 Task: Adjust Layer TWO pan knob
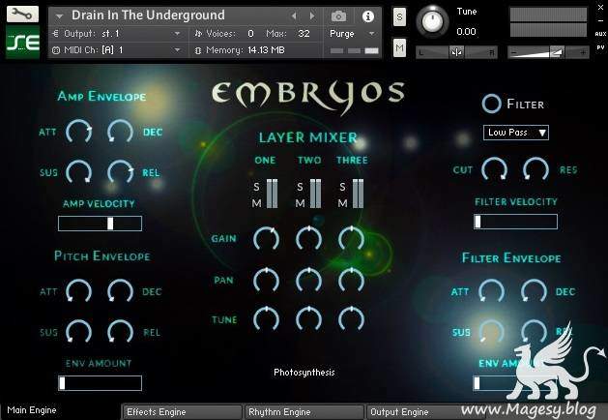308,280
